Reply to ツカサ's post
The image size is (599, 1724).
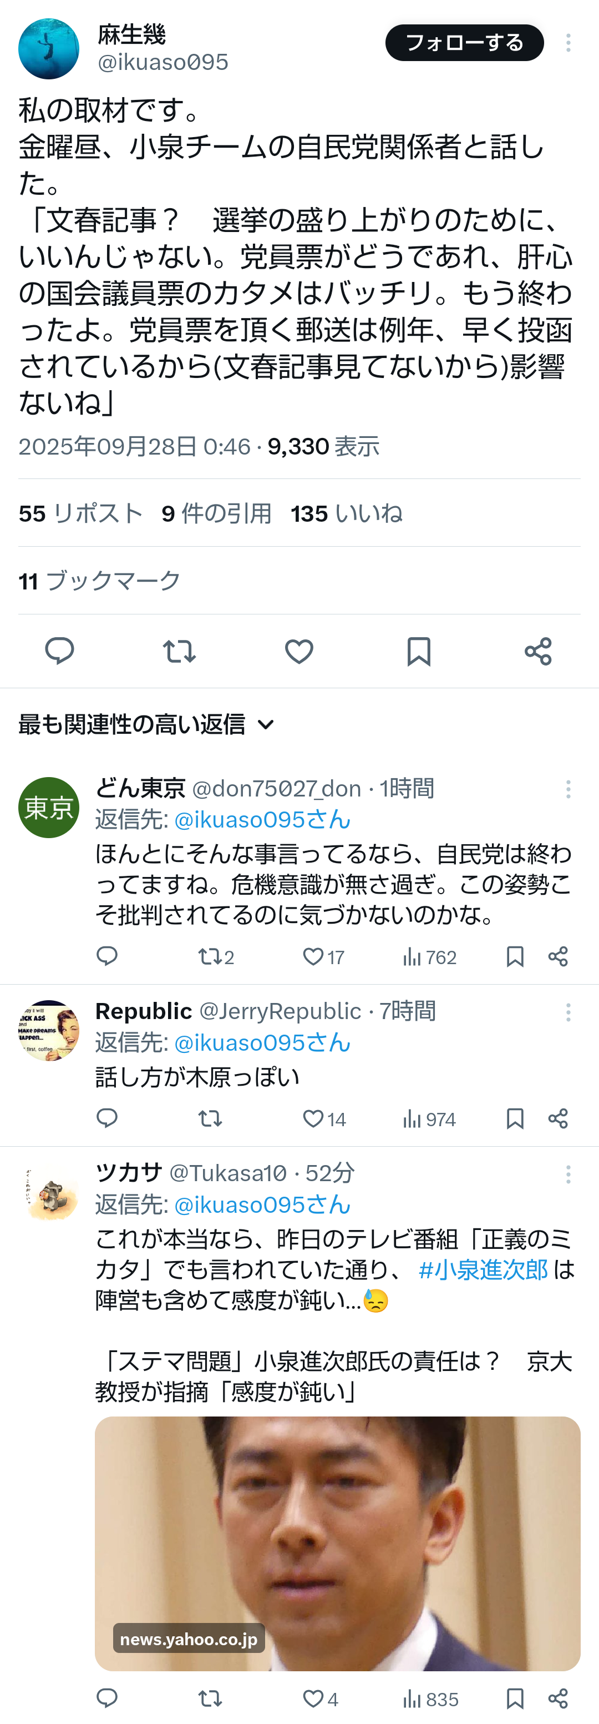click(107, 1698)
